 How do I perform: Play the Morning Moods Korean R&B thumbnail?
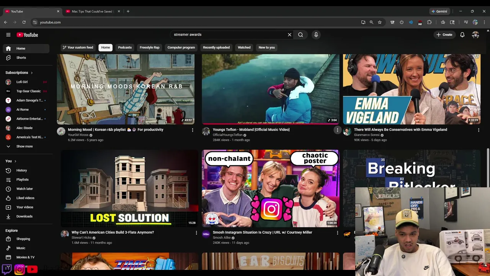(126, 89)
